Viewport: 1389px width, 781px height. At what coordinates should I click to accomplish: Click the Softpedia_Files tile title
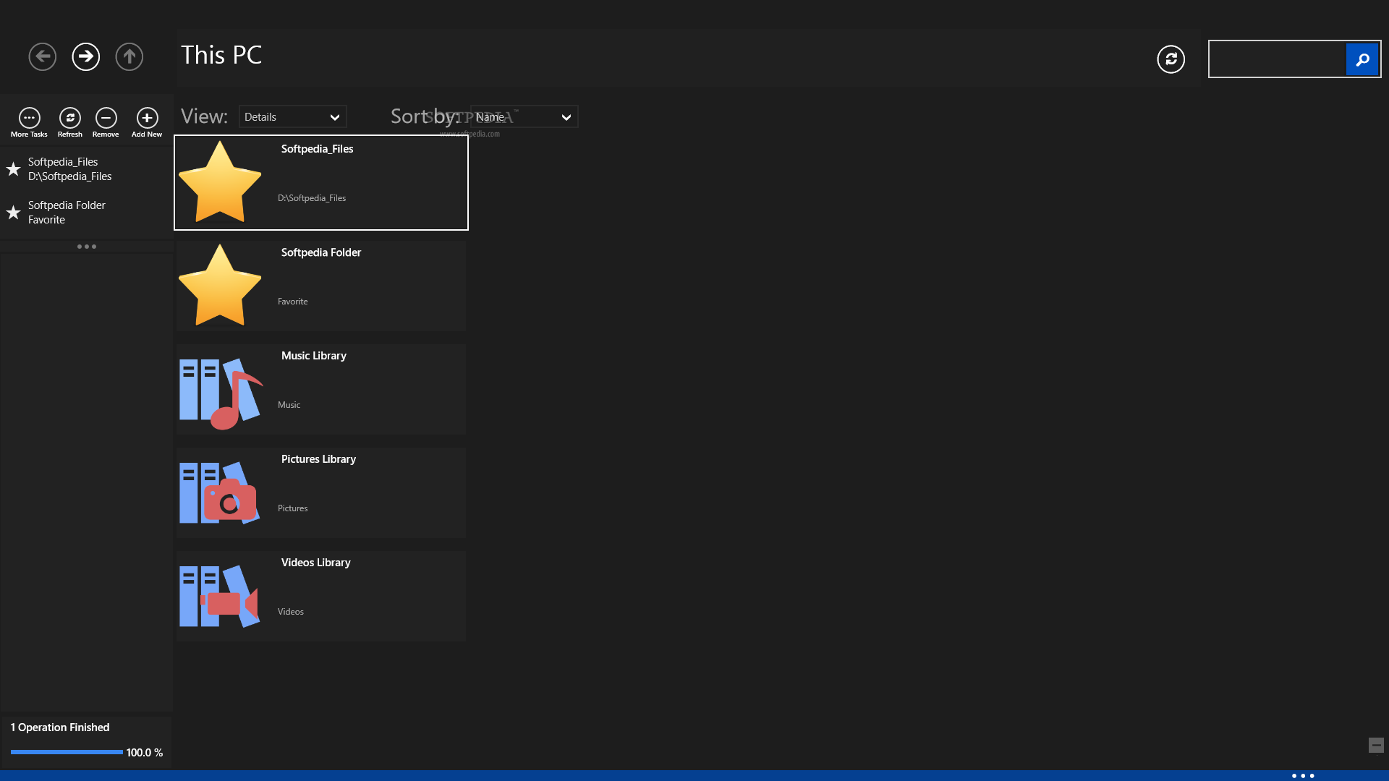[x=317, y=149]
